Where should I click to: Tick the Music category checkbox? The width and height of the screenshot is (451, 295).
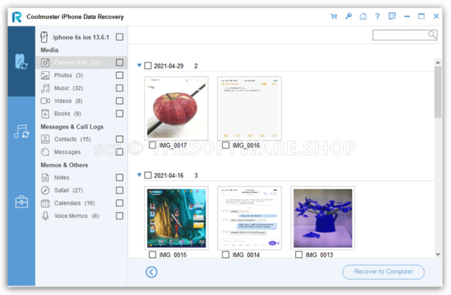120,88
